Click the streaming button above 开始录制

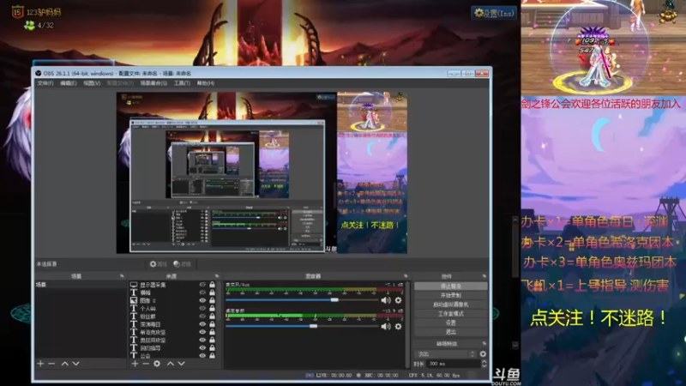(x=451, y=286)
